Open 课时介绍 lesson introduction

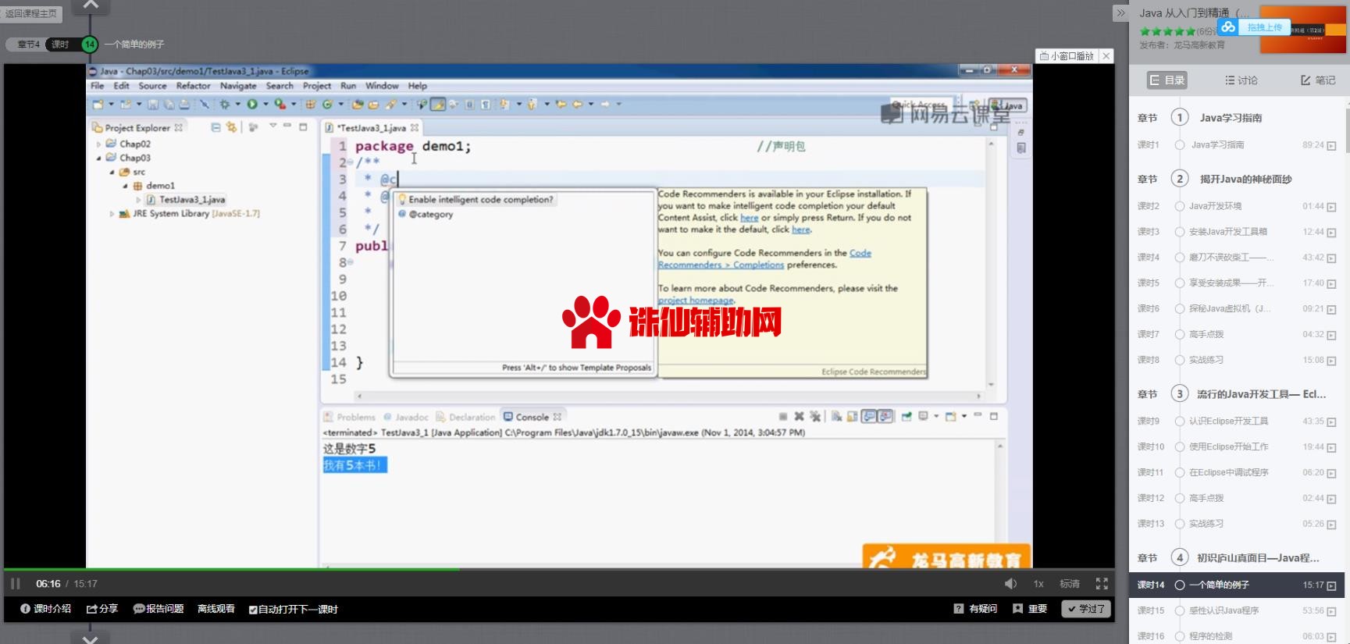(45, 609)
